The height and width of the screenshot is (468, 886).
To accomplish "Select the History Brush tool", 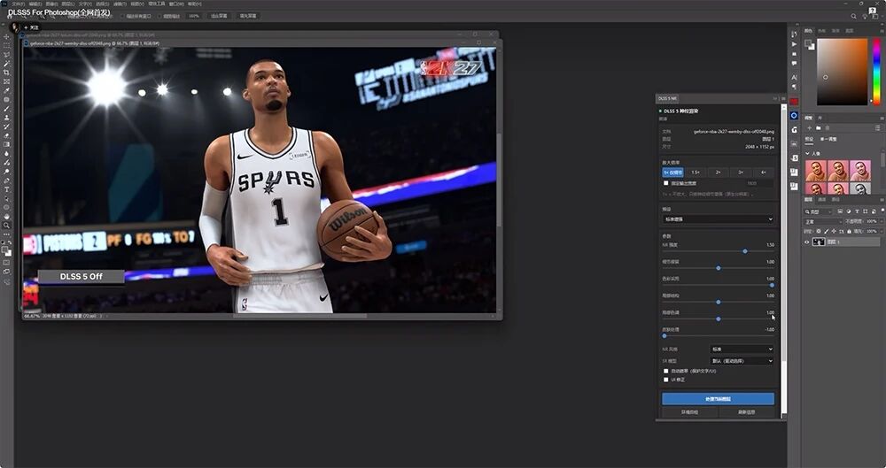I will click(x=7, y=127).
